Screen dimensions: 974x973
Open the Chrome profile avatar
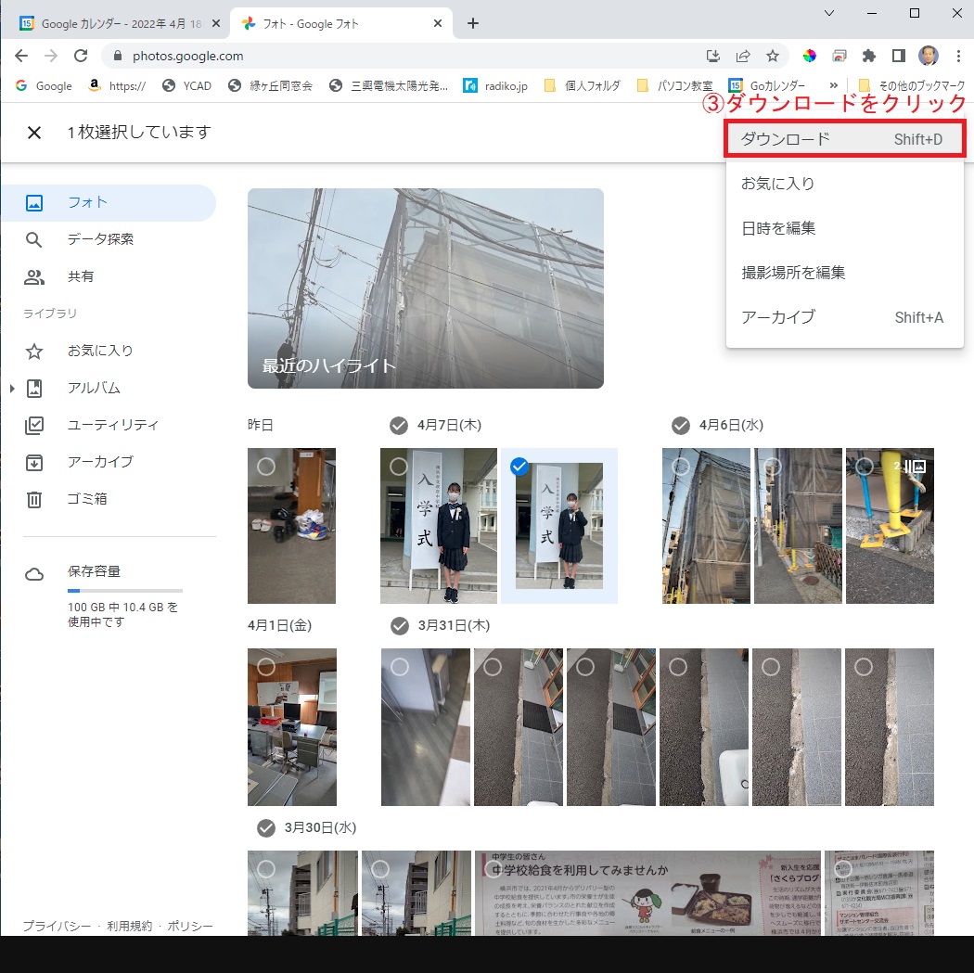[x=929, y=56]
